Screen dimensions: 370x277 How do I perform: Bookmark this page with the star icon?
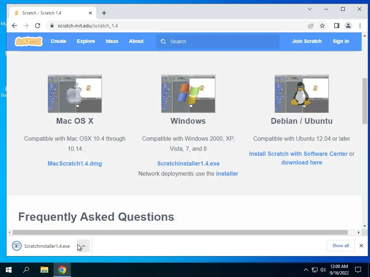[x=322, y=26]
